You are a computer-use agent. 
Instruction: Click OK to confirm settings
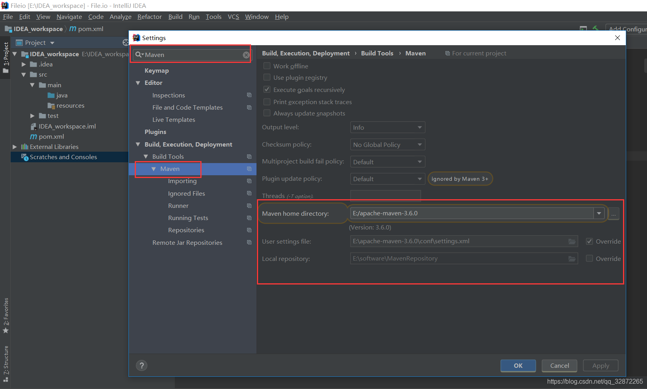click(x=518, y=366)
